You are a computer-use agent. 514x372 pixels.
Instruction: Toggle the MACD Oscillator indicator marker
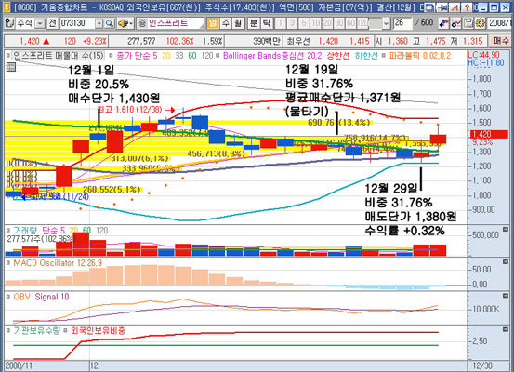(8, 263)
